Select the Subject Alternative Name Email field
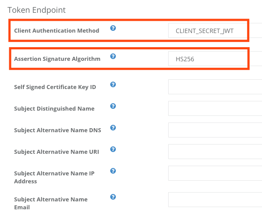The height and width of the screenshot is (219, 262). [215, 200]
